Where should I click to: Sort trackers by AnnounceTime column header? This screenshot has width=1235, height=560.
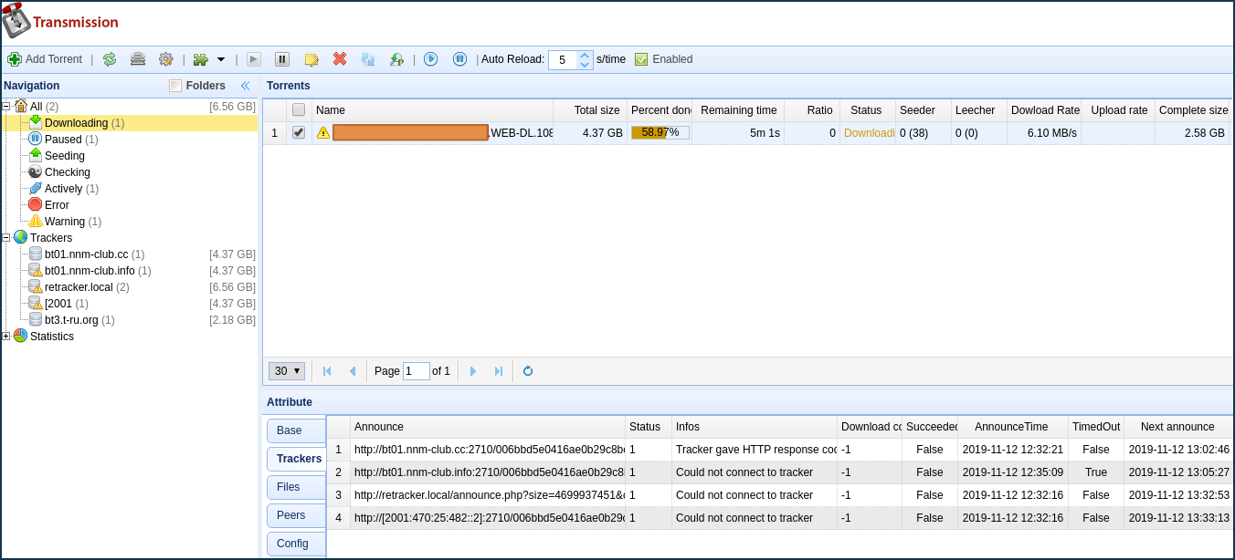[x=1013, y=427]
